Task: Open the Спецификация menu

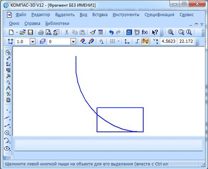Action: pos(159,15)
